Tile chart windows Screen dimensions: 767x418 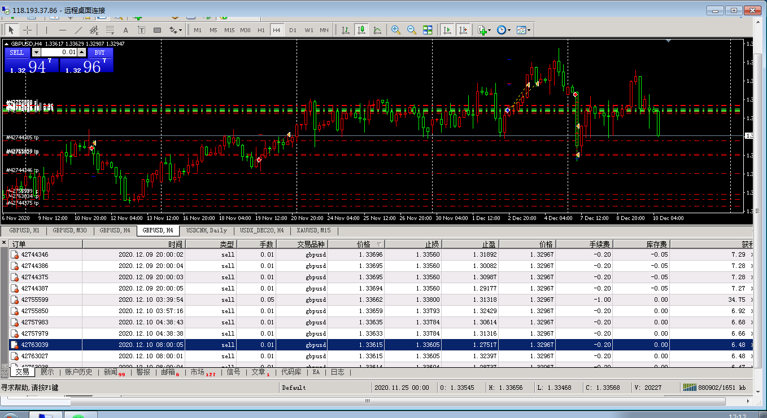[428, 30]
